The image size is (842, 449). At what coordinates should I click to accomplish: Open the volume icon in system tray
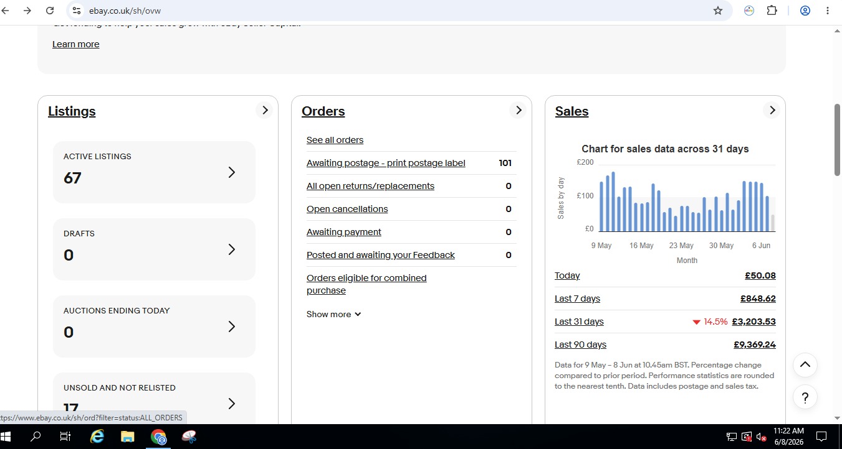coord(761,437)
